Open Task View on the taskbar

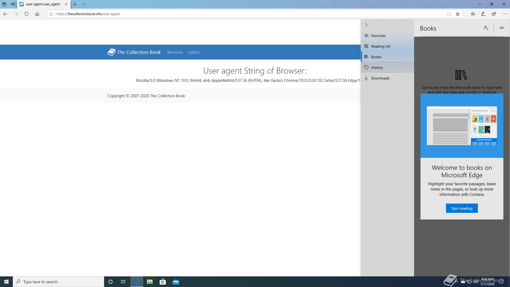[x=123, y=282]
